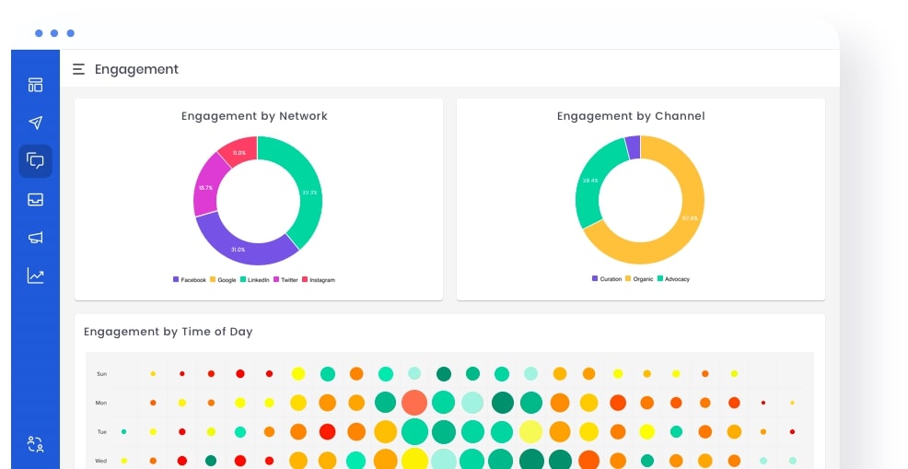
Task: Select the chat bubbles engagement icon
Action: 35,160
